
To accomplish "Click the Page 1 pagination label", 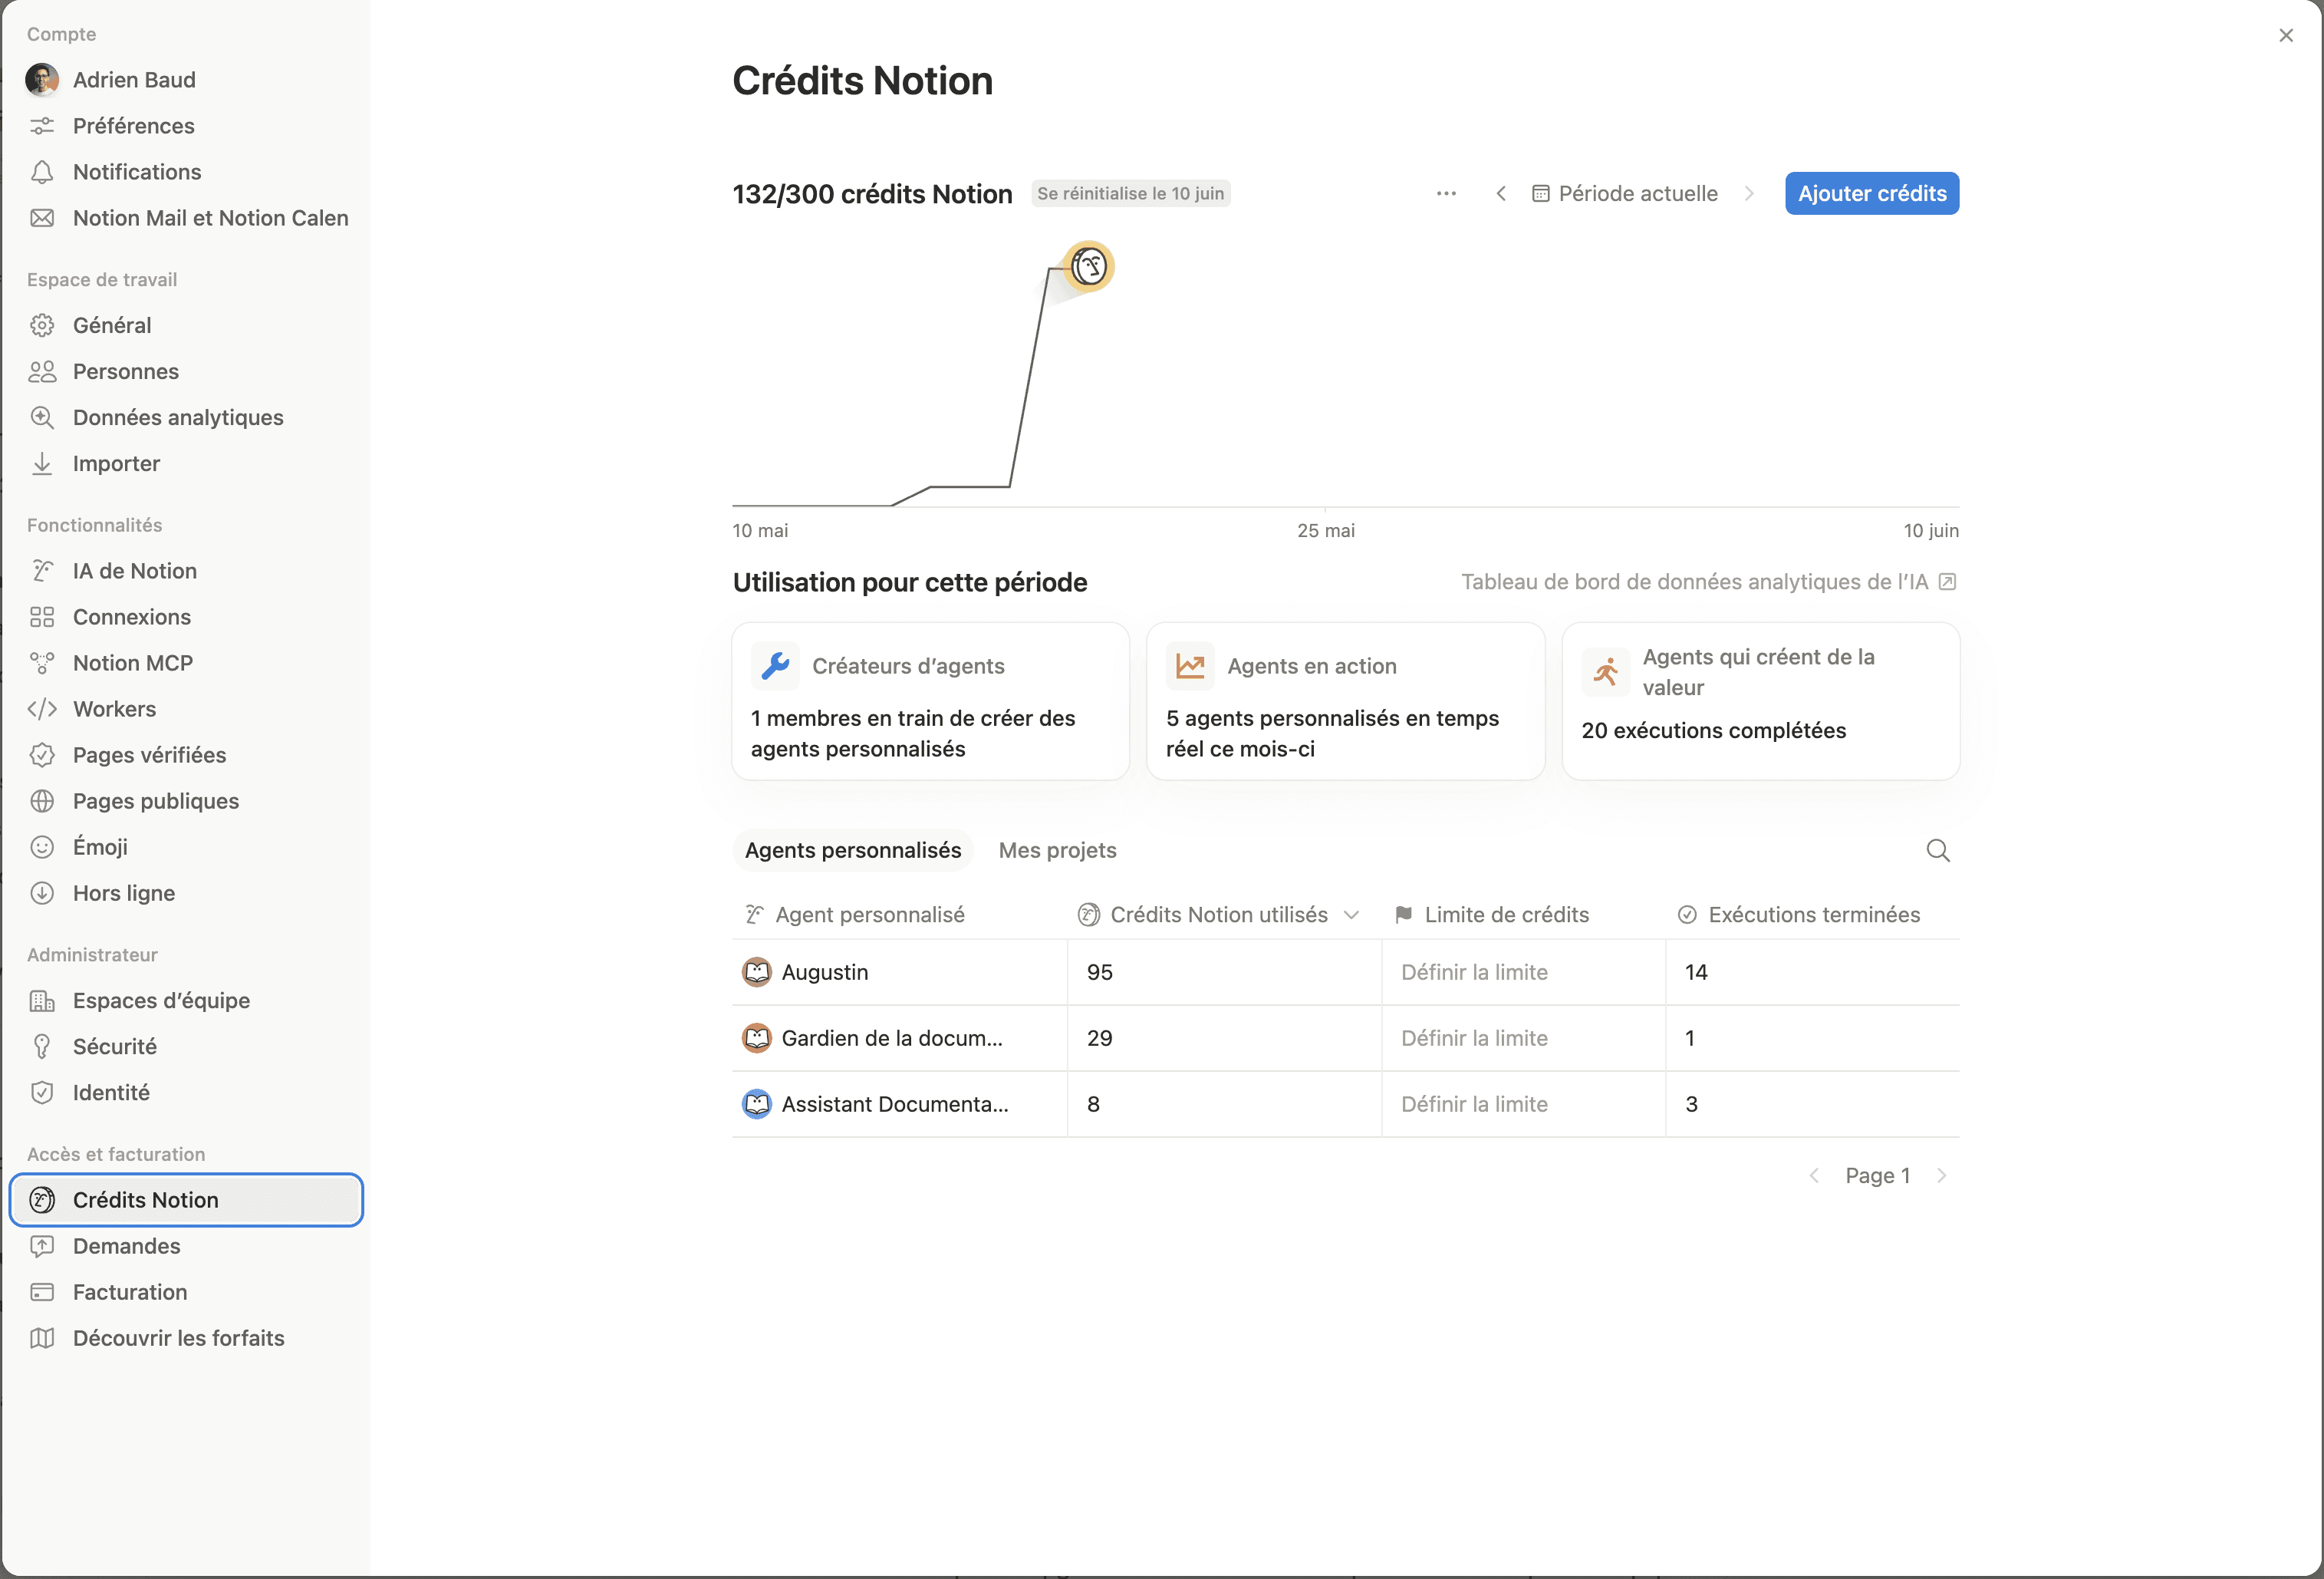I will coord(1878,1175).
